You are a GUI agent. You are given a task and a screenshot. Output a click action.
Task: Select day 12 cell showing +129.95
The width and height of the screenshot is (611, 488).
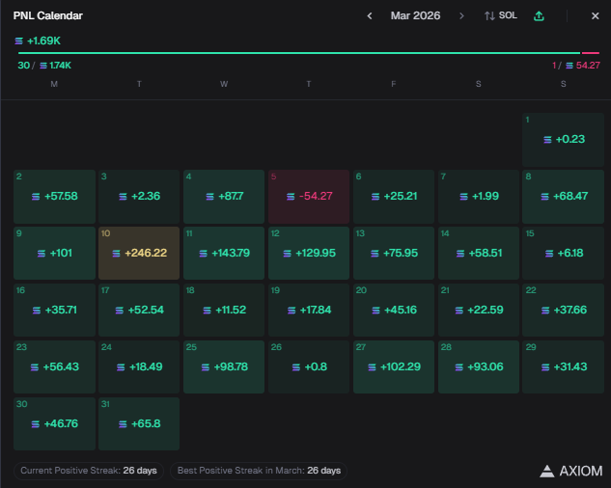pyautogui.click(x=309, y=254)
